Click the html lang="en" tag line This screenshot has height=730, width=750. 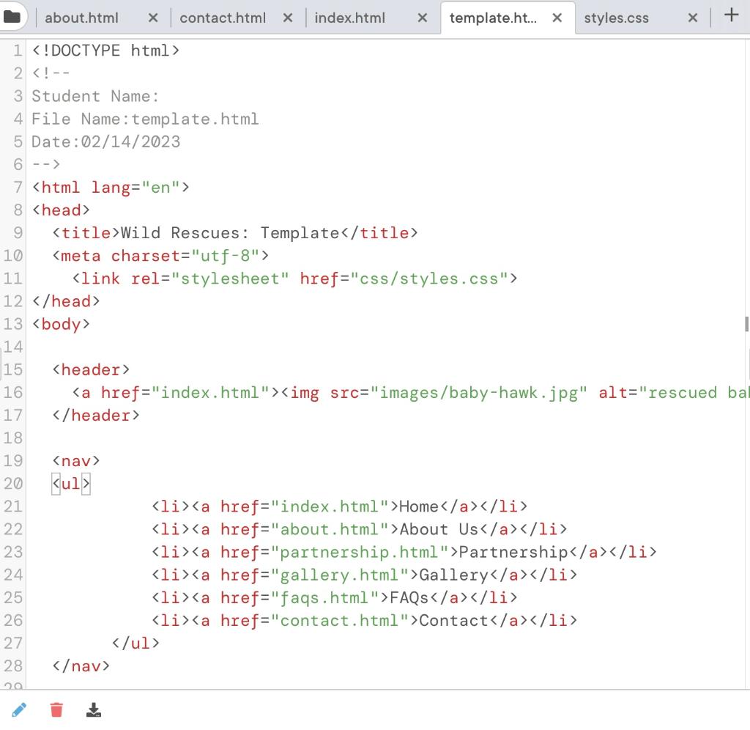[x=111, y=187]
